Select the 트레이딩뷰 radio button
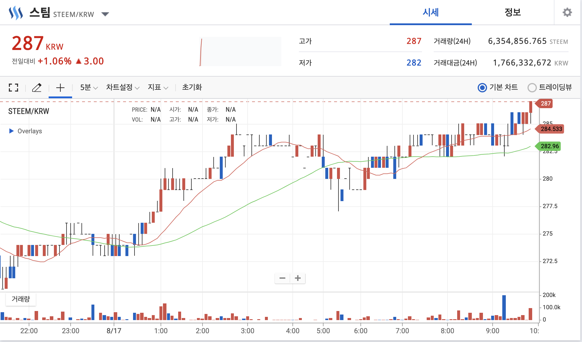582x342 pixels. point(532,87)
